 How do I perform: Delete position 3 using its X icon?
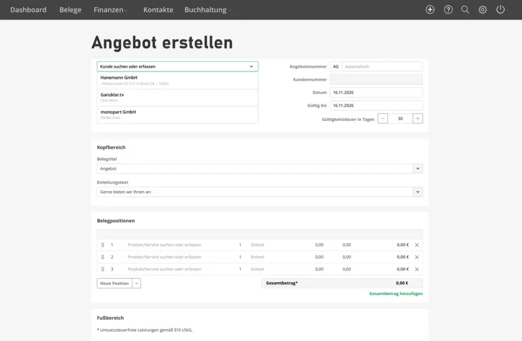point(416,269)
